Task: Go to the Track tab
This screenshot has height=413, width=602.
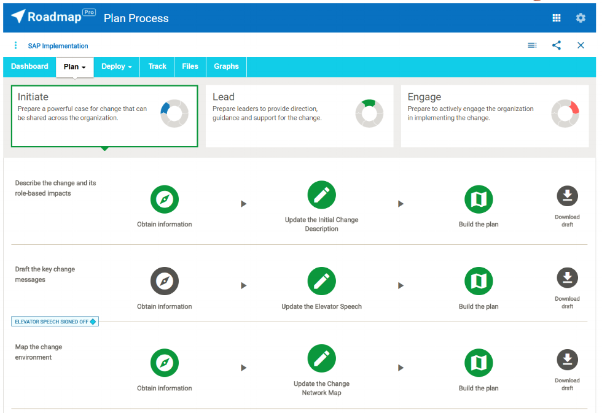Action: [x=157, y=67]
